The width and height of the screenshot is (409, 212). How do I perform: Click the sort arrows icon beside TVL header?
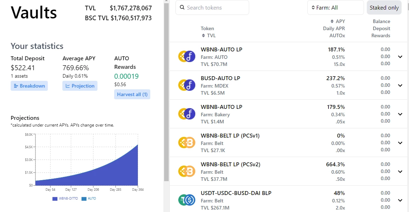click(203, 35)
